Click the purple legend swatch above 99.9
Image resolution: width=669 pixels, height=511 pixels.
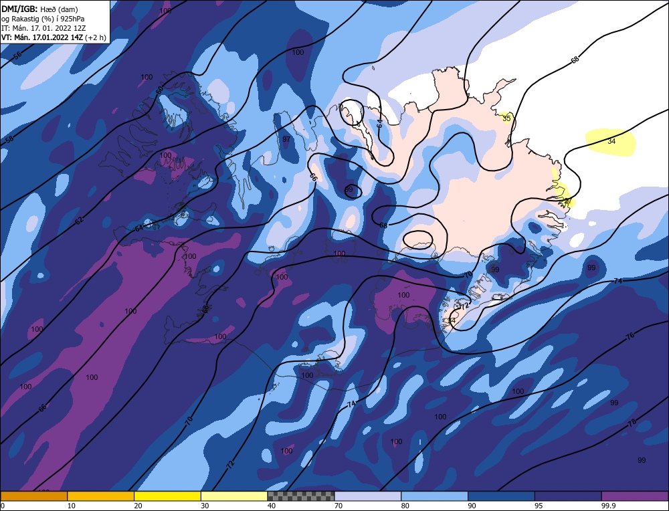[x=635, y=496]
